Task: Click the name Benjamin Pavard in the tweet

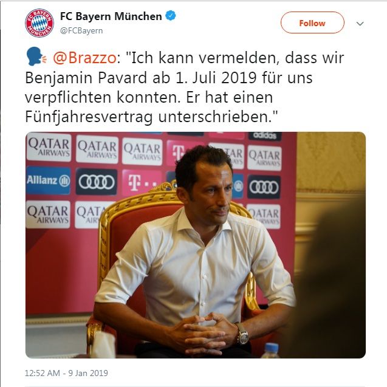Action: click(x=86, y=78)
